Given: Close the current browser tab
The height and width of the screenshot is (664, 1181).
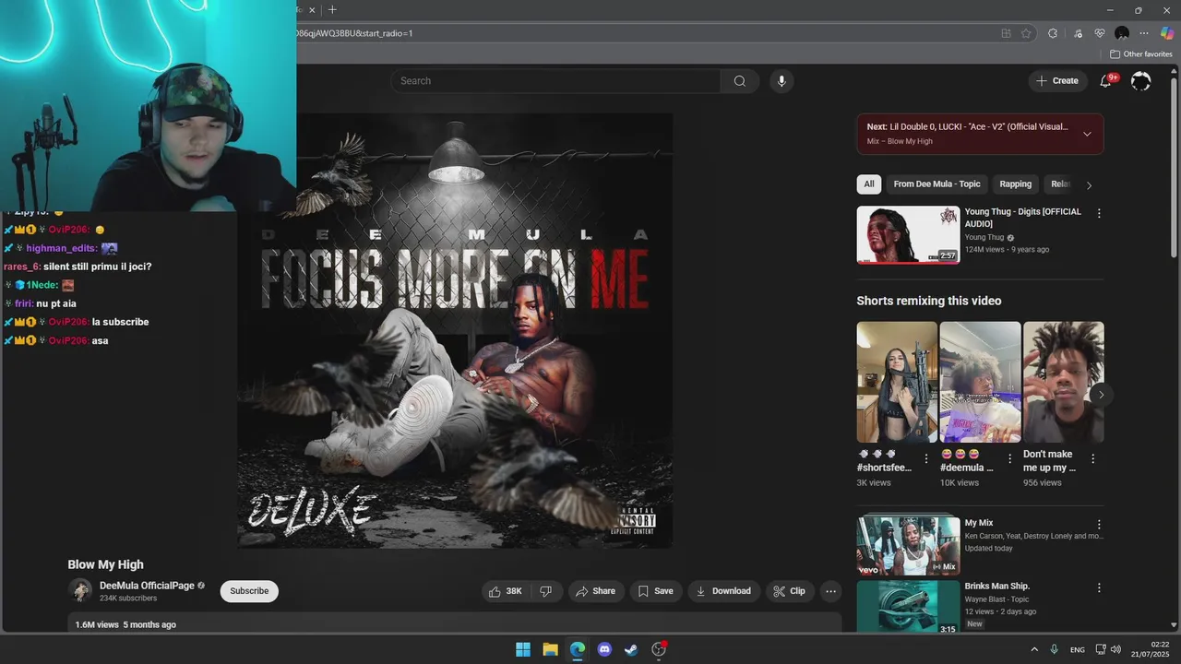Looking at the screenshot, I should click(x=312, y=10).
